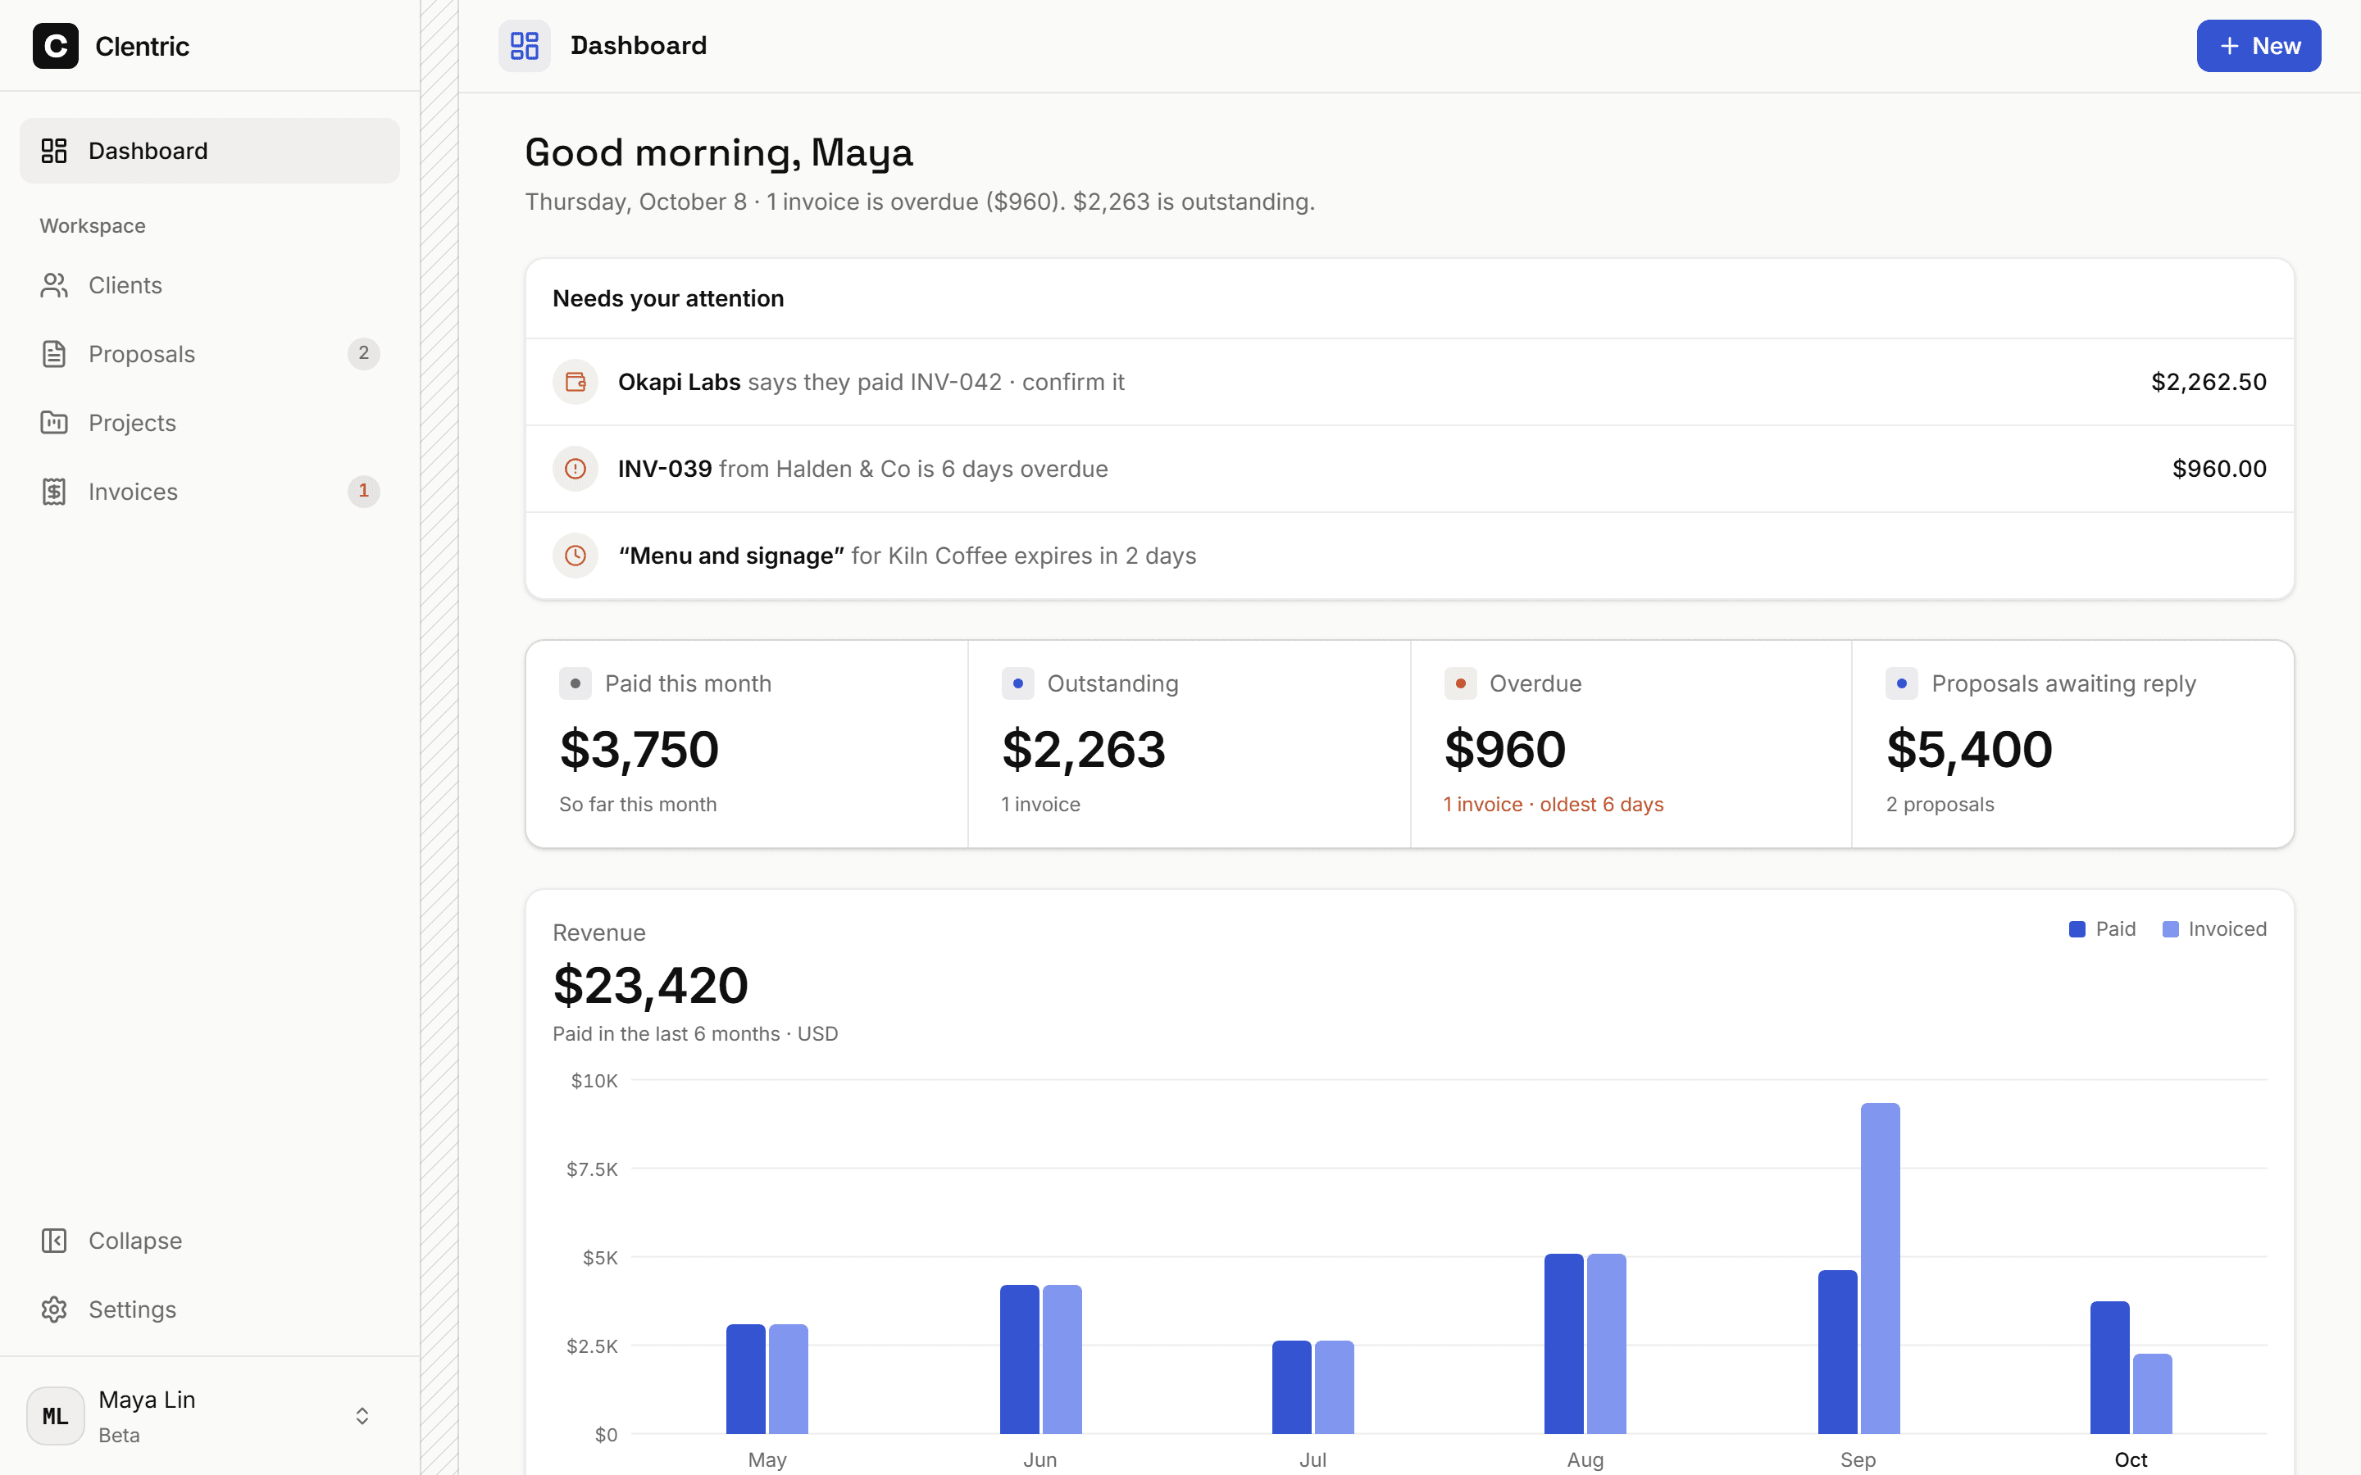Click the Oct label on chart axis
This screenshot has height=1475, width=2361.
coord(2131,1459)
